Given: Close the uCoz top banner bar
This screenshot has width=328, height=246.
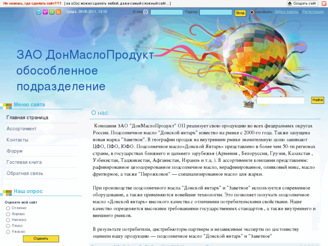Looking at the screenshot, I should coord(324,3).
